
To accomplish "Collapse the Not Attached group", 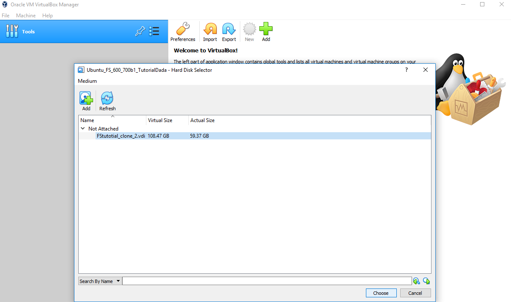I will pyautogui.click(x=82, y=128).
